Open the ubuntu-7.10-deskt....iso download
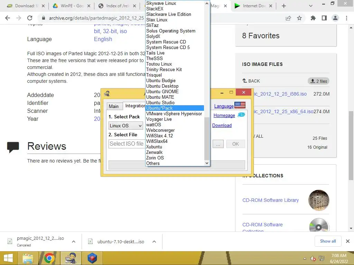The image size is (354, 265). [121, 242]
